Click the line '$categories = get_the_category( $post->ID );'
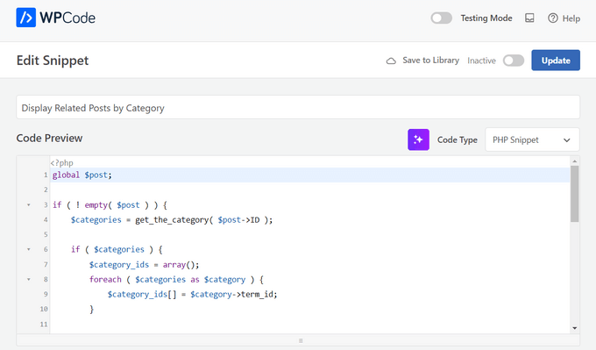The image size is (596, 350). coord(172,220)
